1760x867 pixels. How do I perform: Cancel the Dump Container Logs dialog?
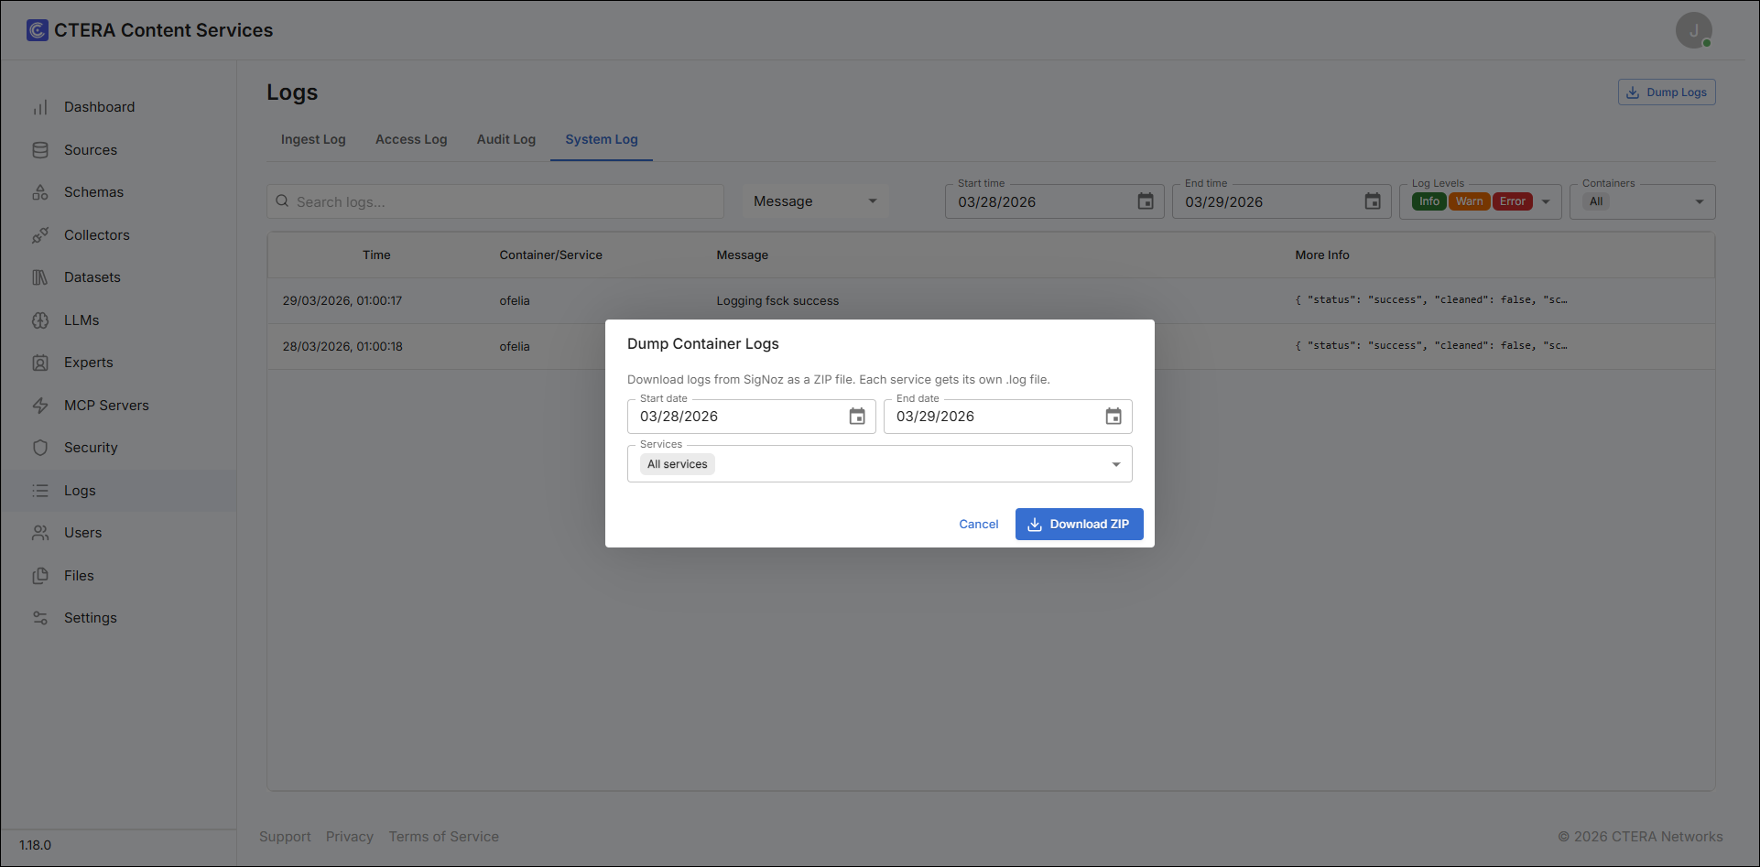tap(979, 524)
